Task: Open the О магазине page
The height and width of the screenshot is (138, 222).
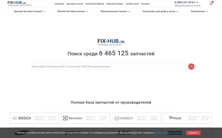Action: 59,4
